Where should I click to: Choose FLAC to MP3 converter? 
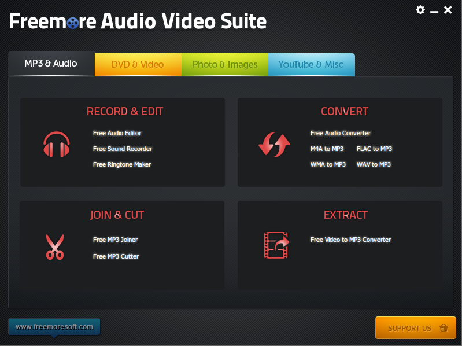tap(374, 149)
